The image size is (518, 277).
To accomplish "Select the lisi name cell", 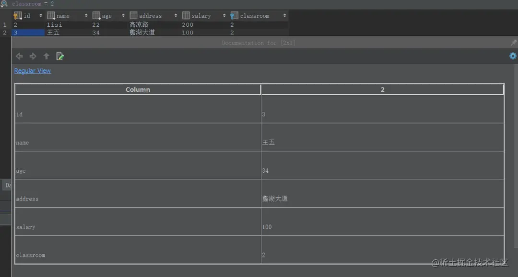I will click(67, 25).
